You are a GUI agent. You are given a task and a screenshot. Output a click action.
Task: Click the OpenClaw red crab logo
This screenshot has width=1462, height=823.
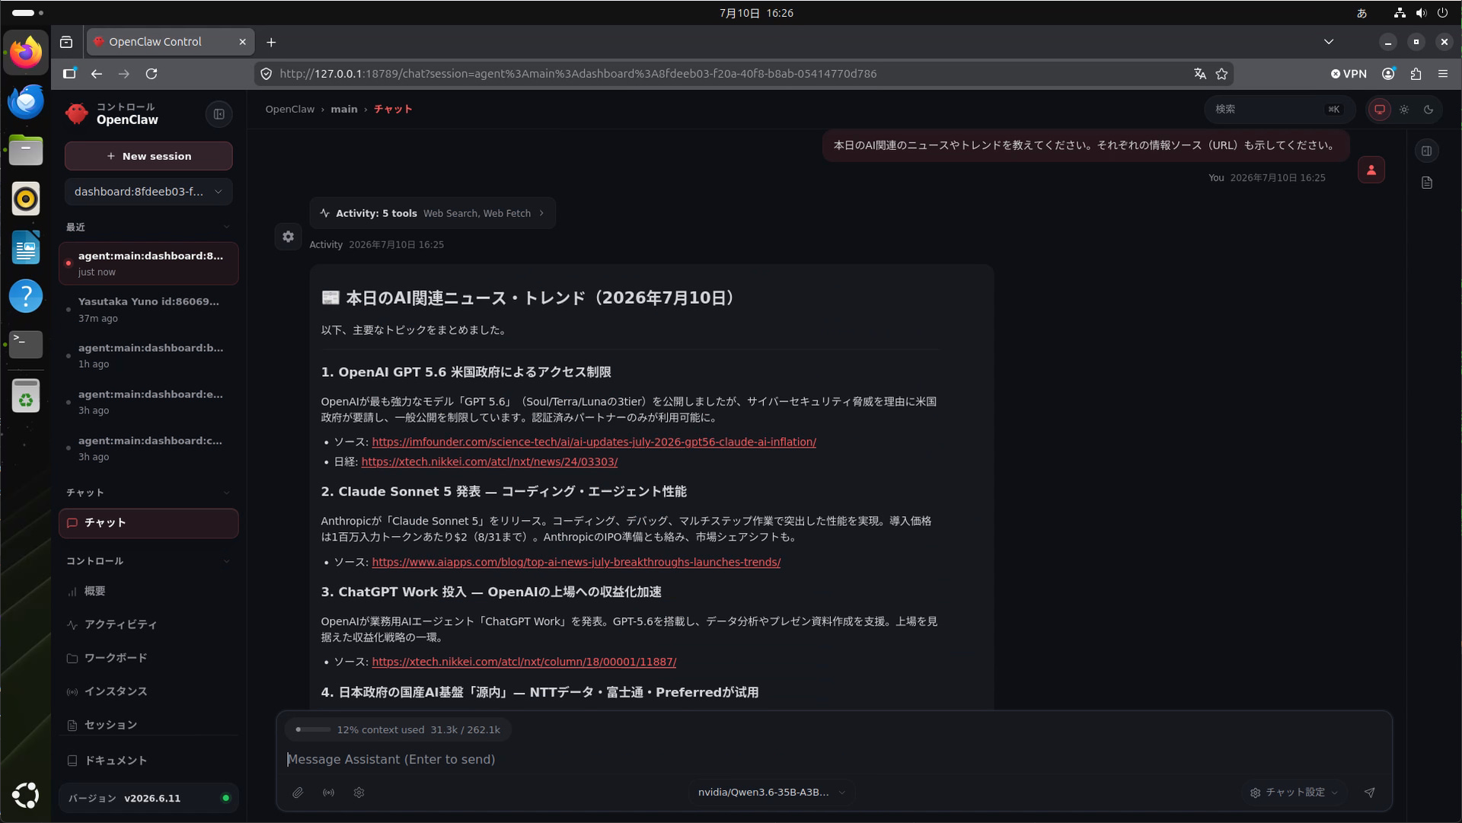(x=76, y=113)
